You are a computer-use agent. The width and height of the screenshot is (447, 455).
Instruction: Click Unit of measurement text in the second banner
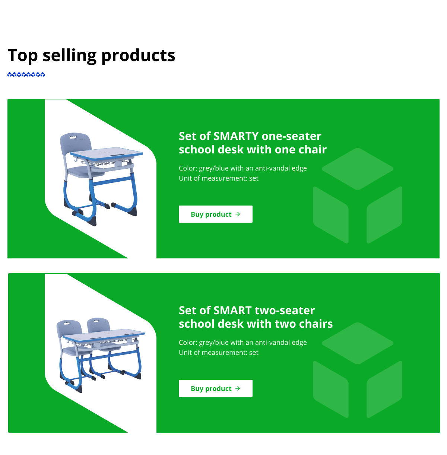tap(219, 353)
